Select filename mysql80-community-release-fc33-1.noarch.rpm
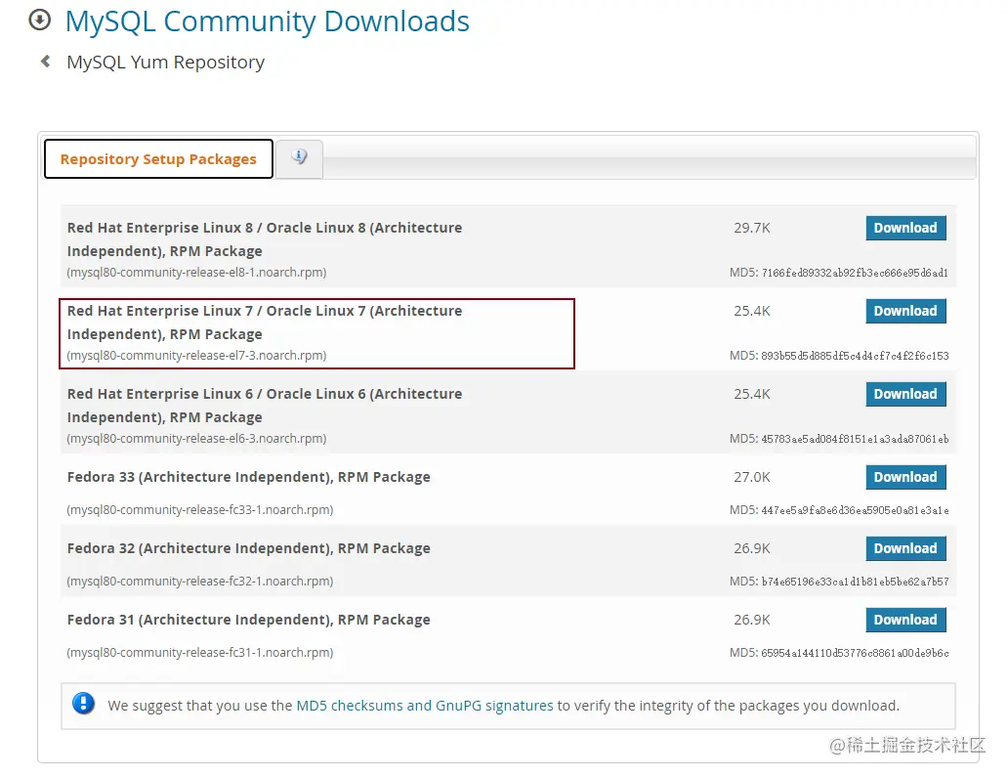1008x777 pixels. click(x=200, y=509)
